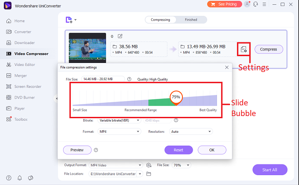The image size is (299, 185).
Task: Click the rename edit pencil icon
Action: [120, 36]
